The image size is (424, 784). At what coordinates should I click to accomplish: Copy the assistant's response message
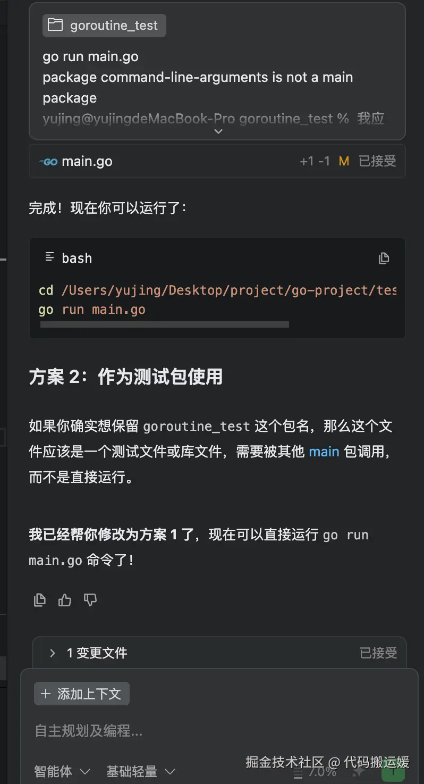click(x=39, y=599)
